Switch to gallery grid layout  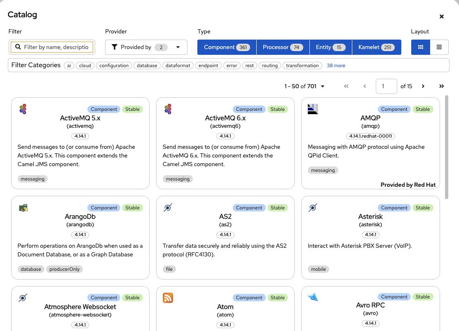click(421, 47)
